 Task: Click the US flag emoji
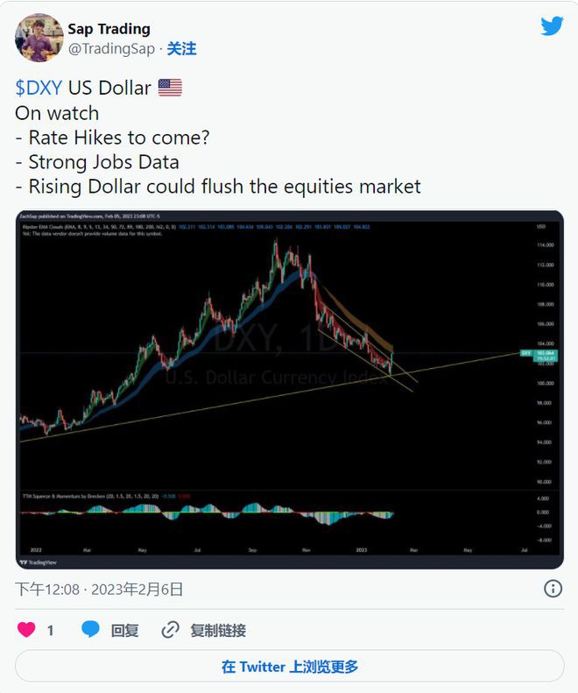click(170, 88)
